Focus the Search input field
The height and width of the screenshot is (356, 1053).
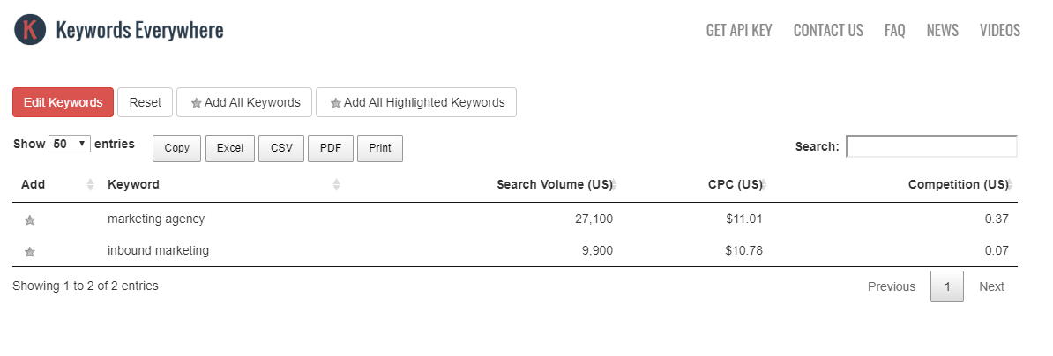point(931,146)
